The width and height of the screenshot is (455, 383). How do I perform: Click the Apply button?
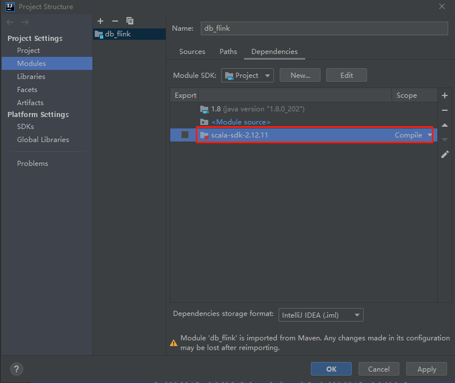[427, 369]
